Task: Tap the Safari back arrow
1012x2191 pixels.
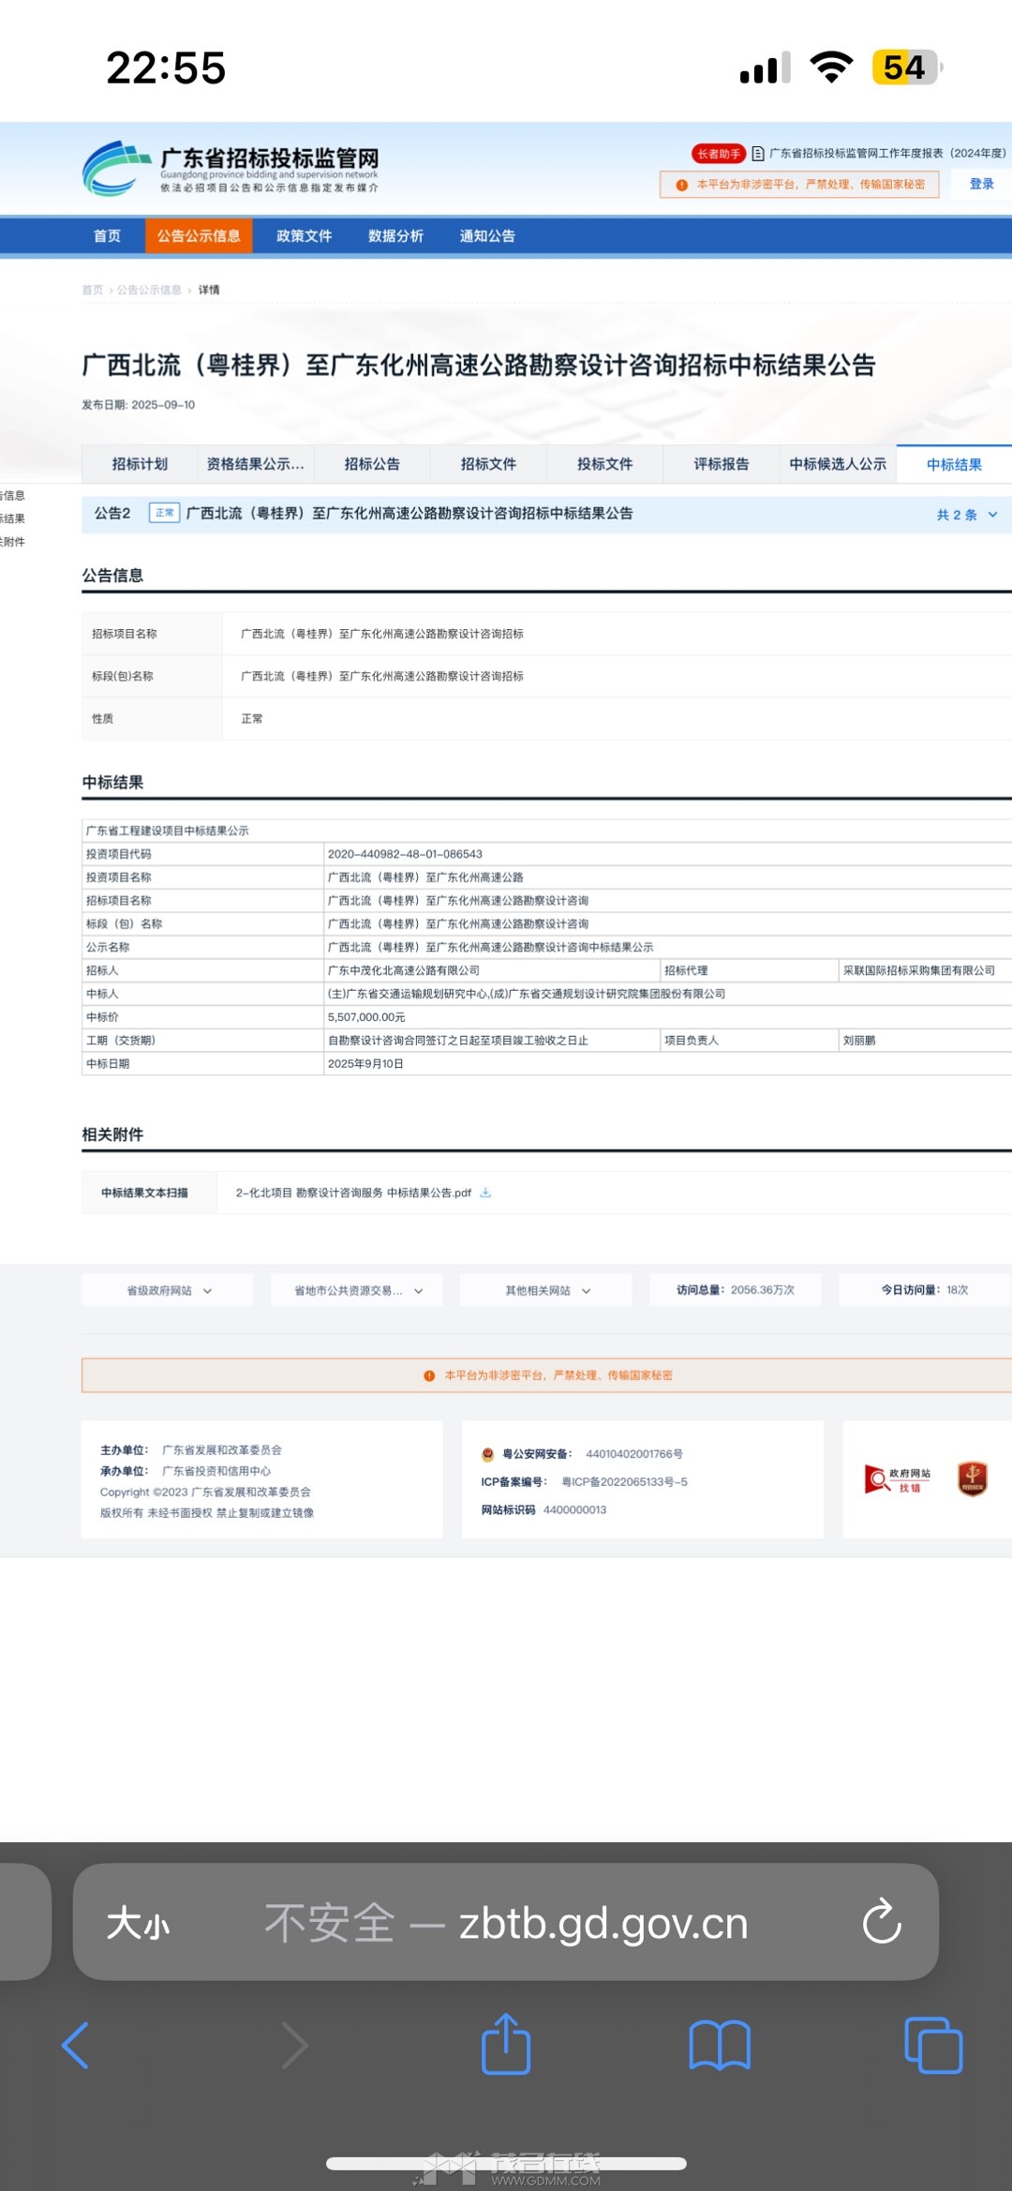Action: (75, 2045)
